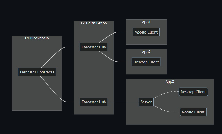Viewport: 222px width, 134px height.
Task: Select the App3 subgraph label
Action: tap(170, 82)
